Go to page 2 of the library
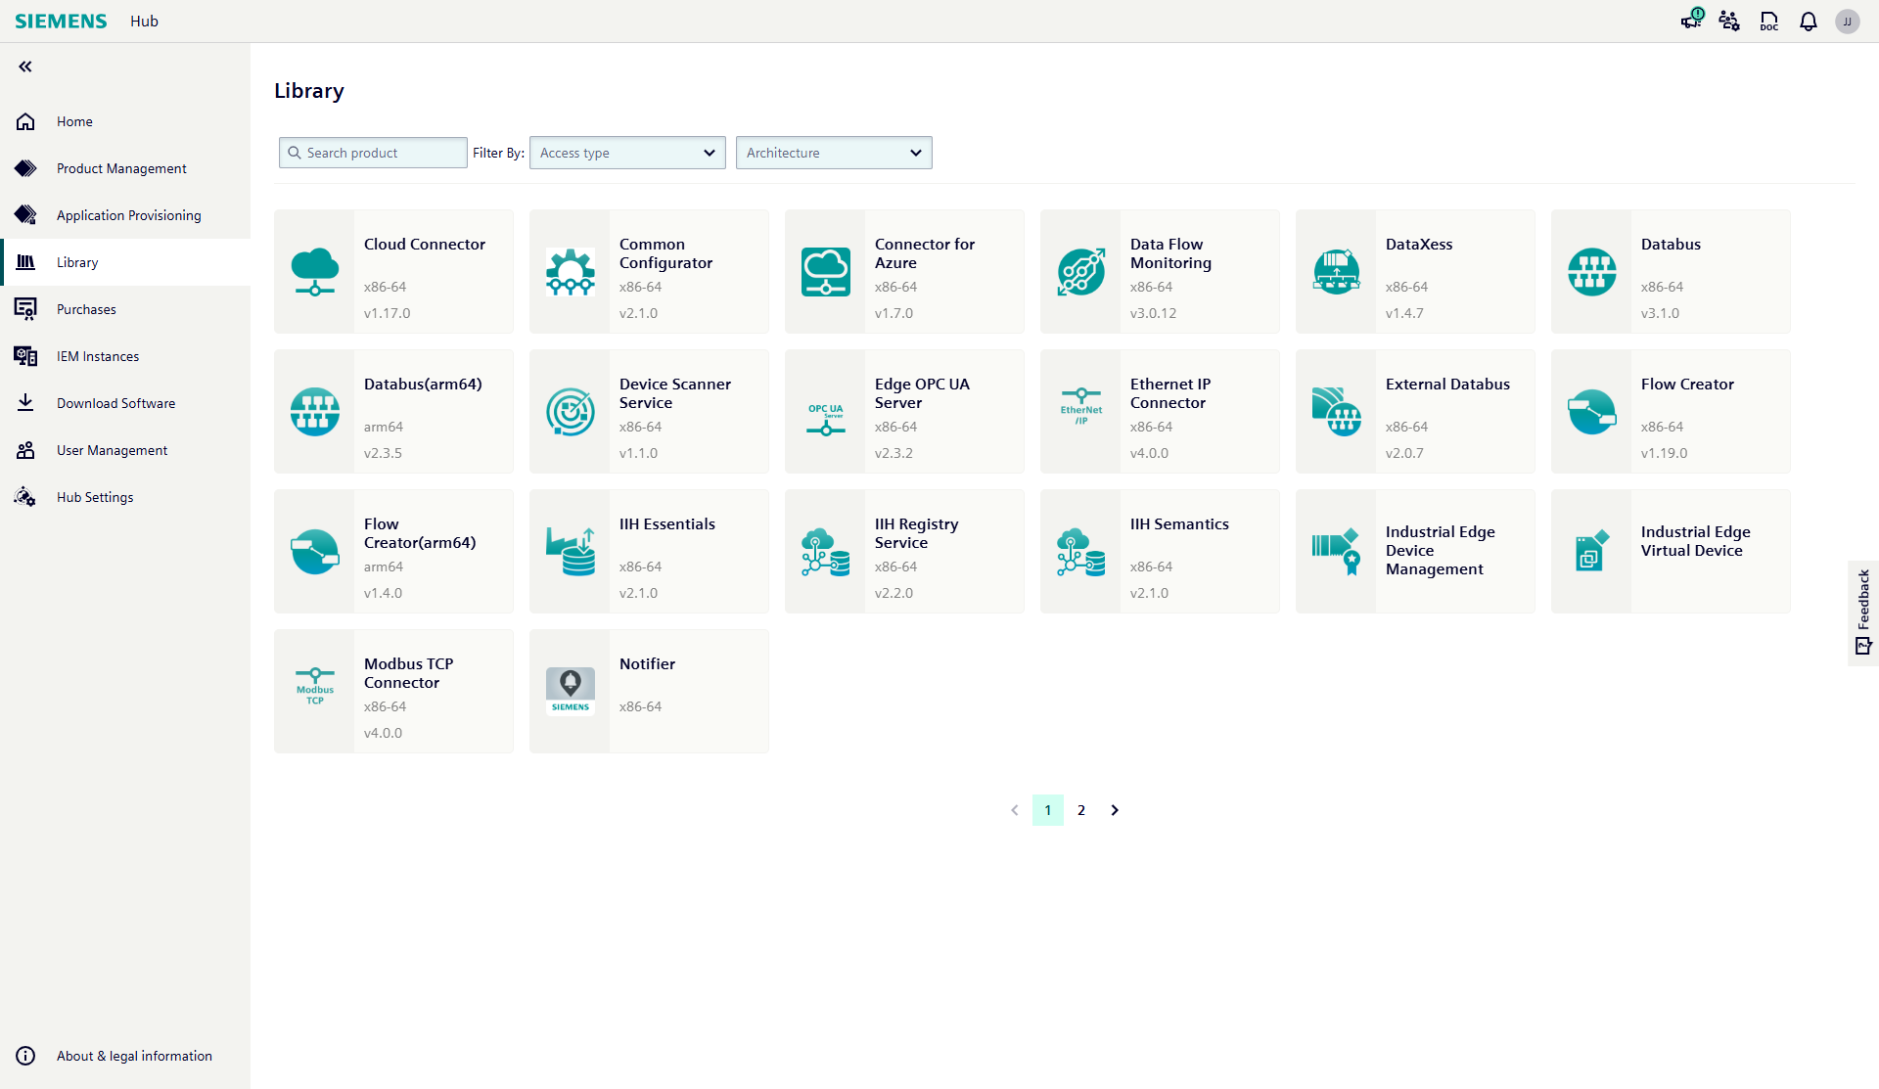The height and width of the screenshot is (1089, 1879). click(x=1081, y=810)
